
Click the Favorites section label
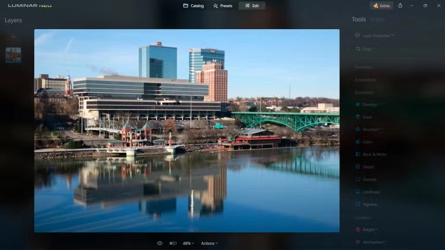click(x=364, y=67)
